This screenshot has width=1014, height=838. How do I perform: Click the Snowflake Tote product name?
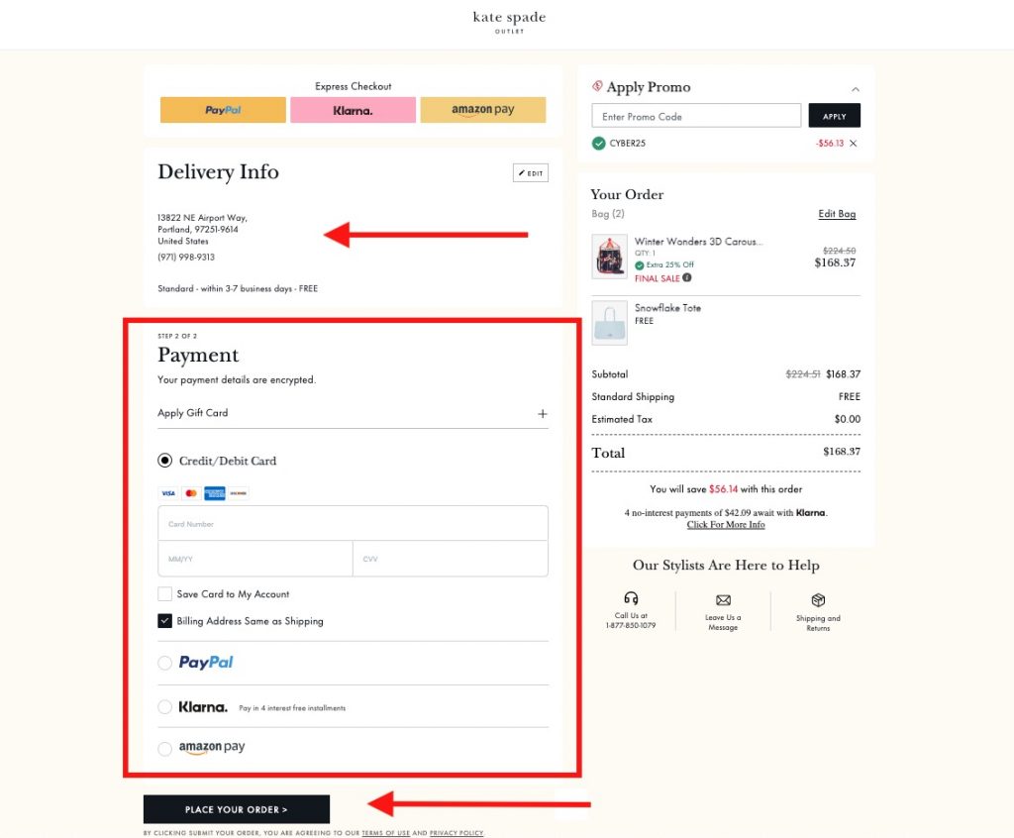coord(667,308)
